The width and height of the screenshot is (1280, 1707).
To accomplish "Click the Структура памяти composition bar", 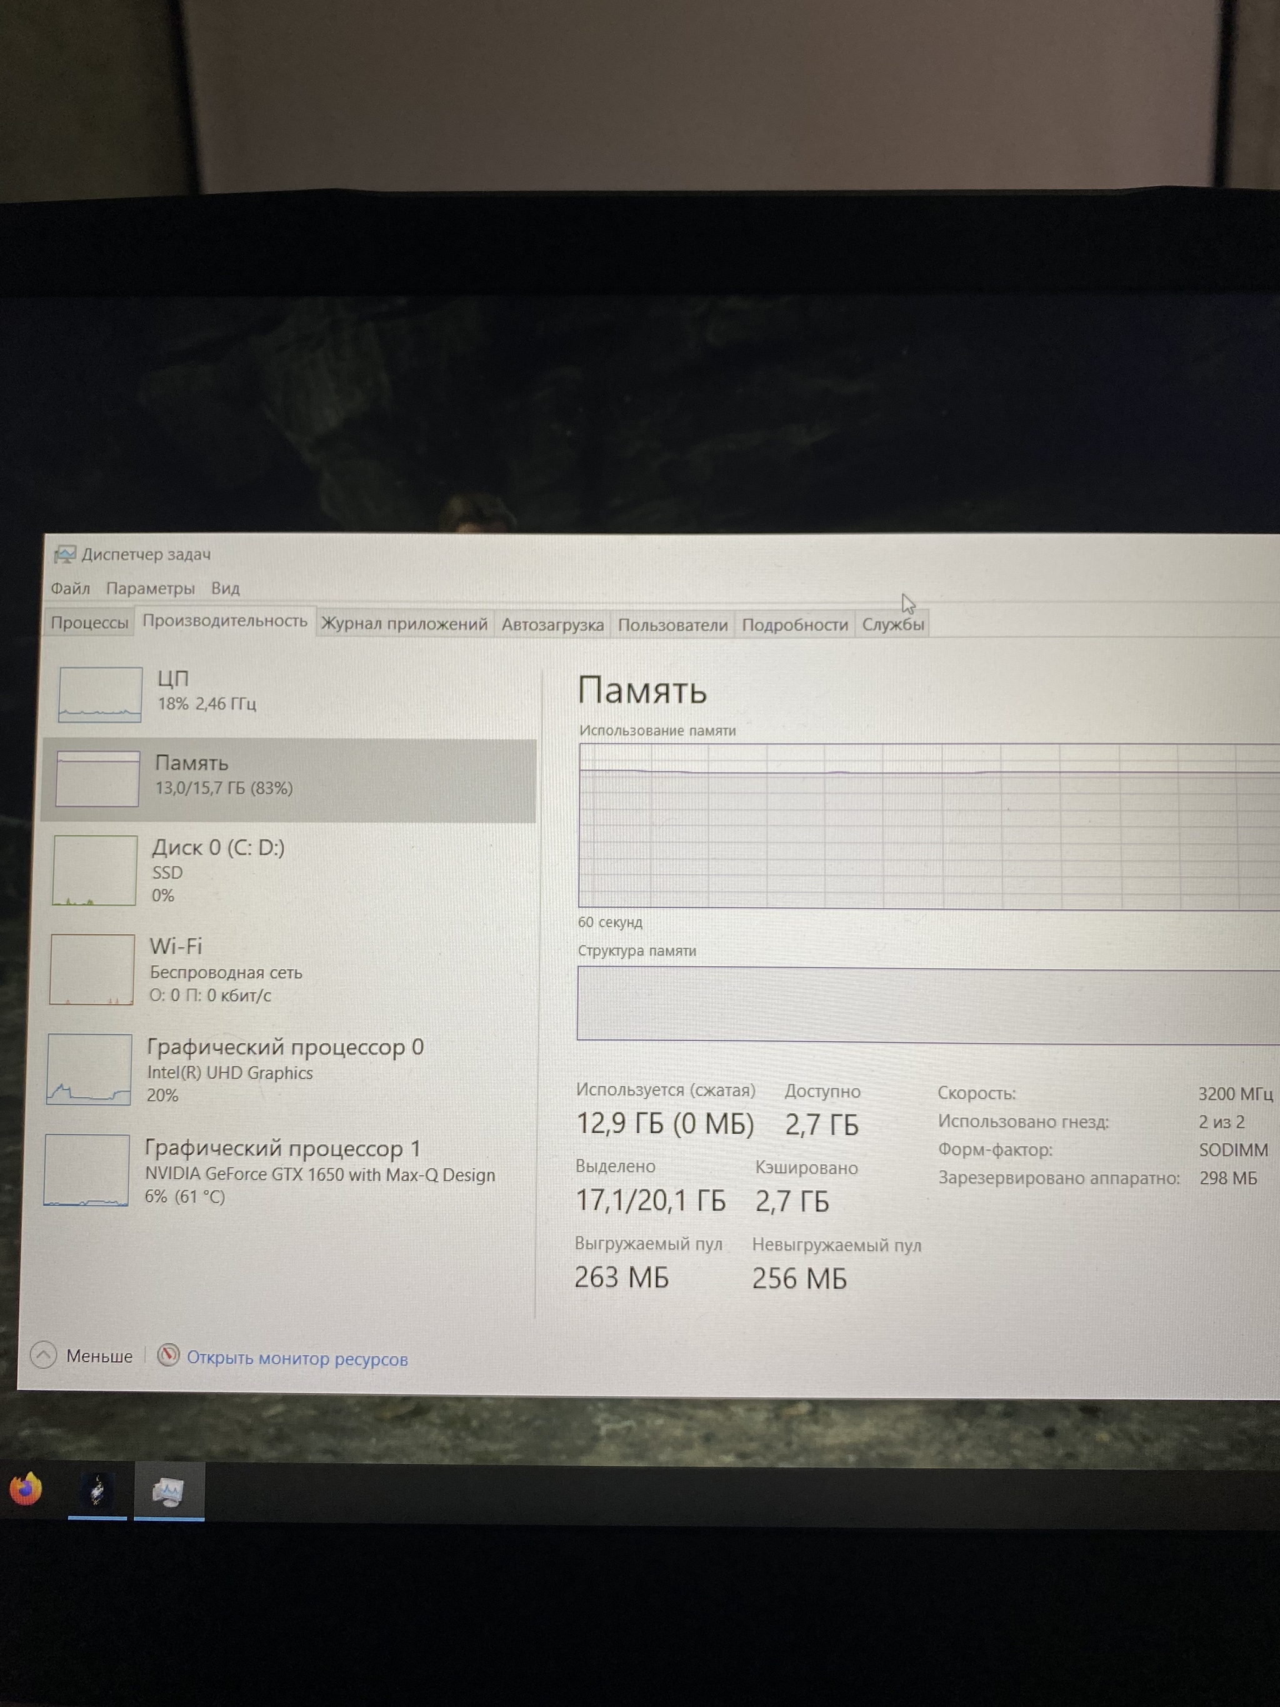I will [x=928, y=1004].
